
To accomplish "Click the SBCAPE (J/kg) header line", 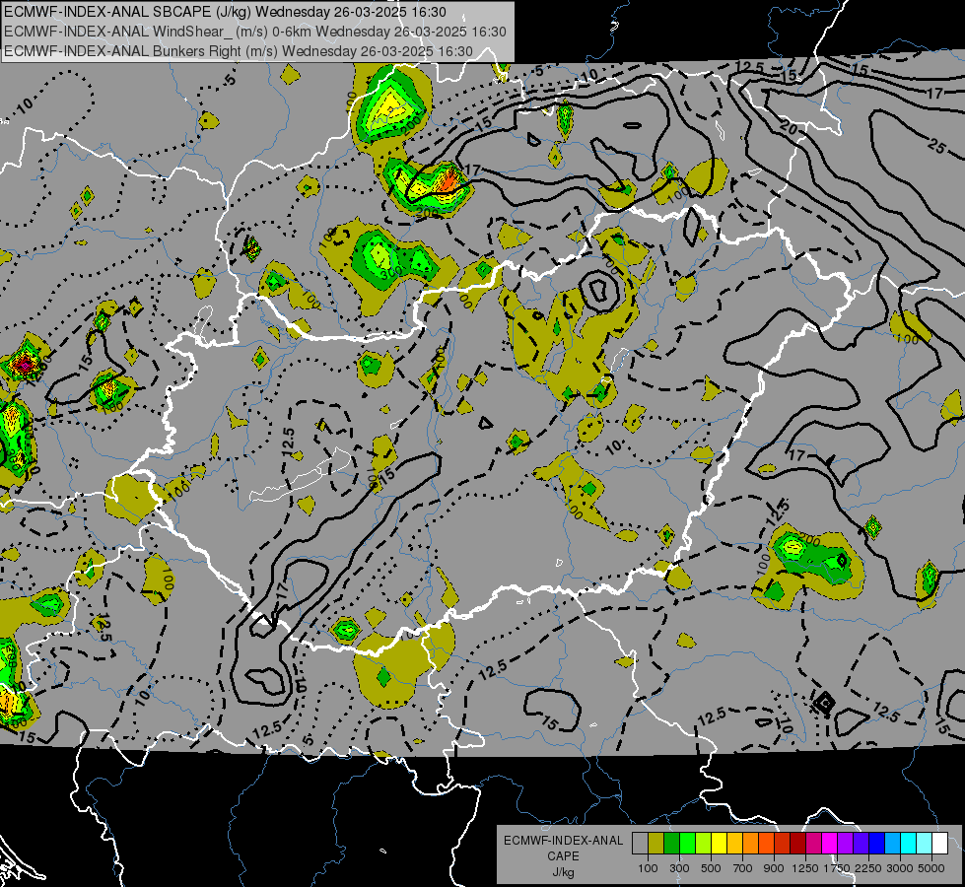I will (x=226, y=12).
